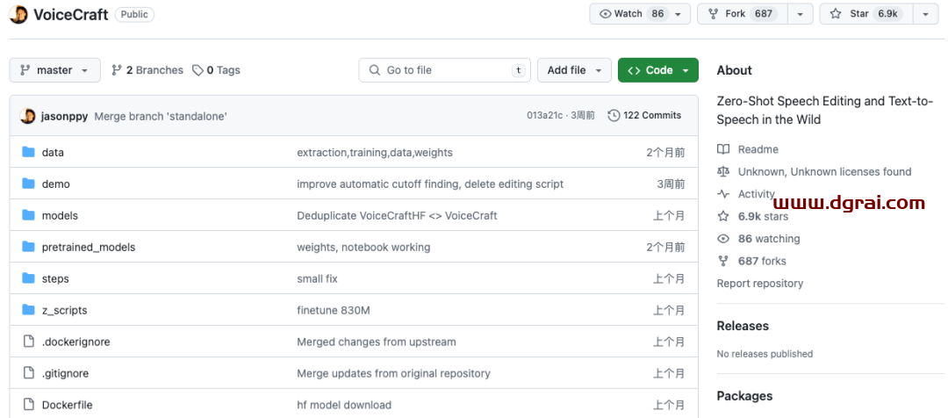This screenshot has width=948, height=418.
Task: Click the tag icon beside 0 Tags
Action: pyautogui.click(x=197, y=70)
